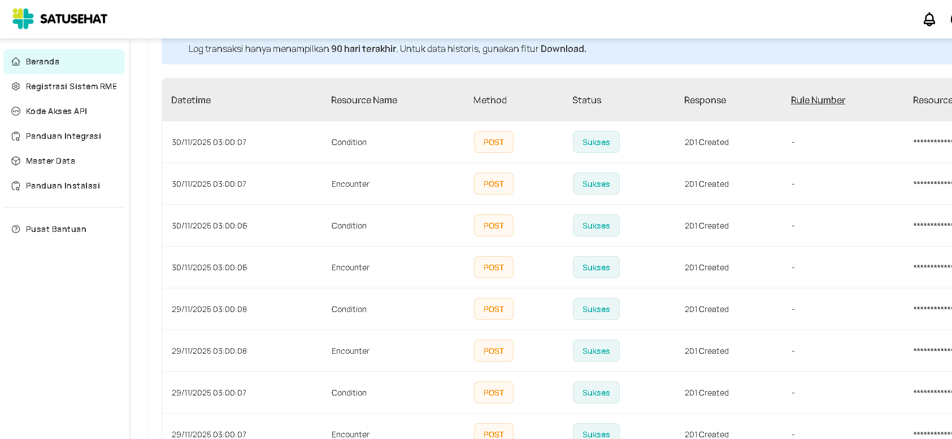952x439 pixels.
Task: Click Sukses badge for Encounter 29/11/2025 03:00:08
Action: tap(596, 351)
